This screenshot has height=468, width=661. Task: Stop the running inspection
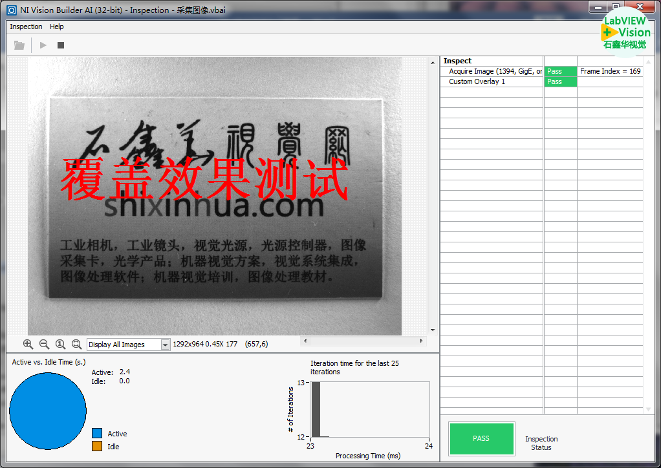(61, 45)
